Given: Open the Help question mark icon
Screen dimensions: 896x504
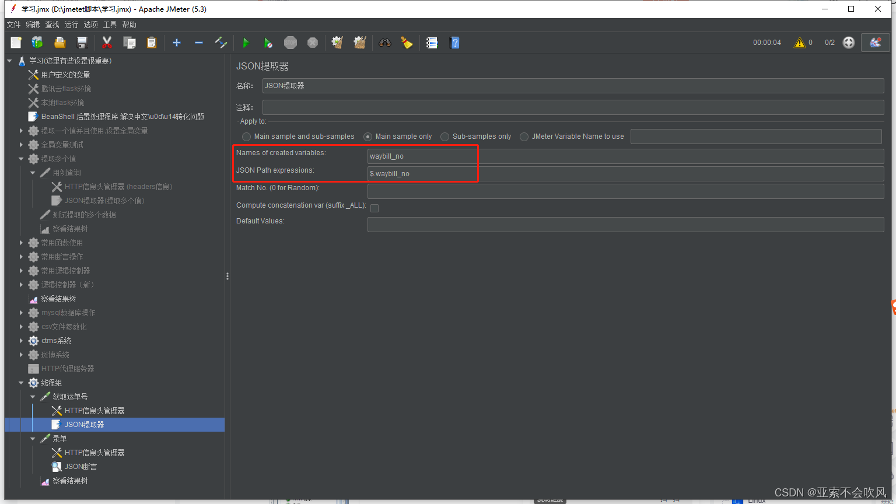Looking at the screenshot, I should [x=454, y=43].
